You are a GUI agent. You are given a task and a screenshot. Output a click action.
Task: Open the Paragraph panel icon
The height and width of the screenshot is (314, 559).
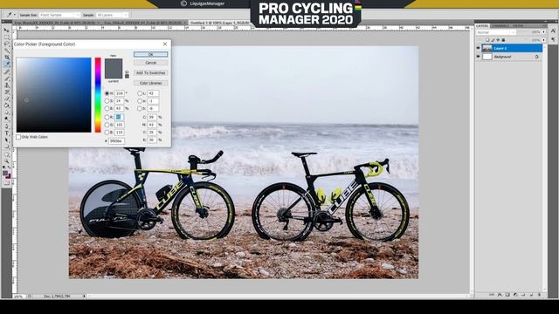click(x=553, y=39)
